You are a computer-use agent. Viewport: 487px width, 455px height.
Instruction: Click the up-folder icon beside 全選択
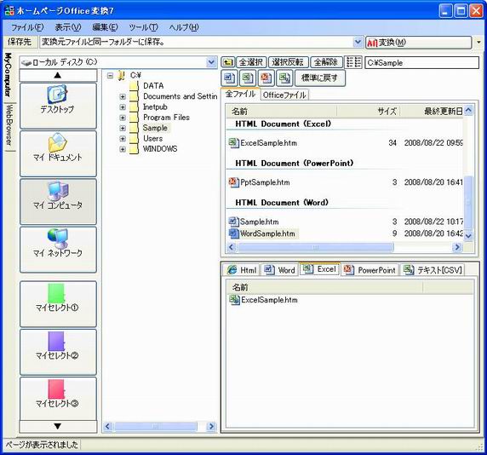[227, 62]
